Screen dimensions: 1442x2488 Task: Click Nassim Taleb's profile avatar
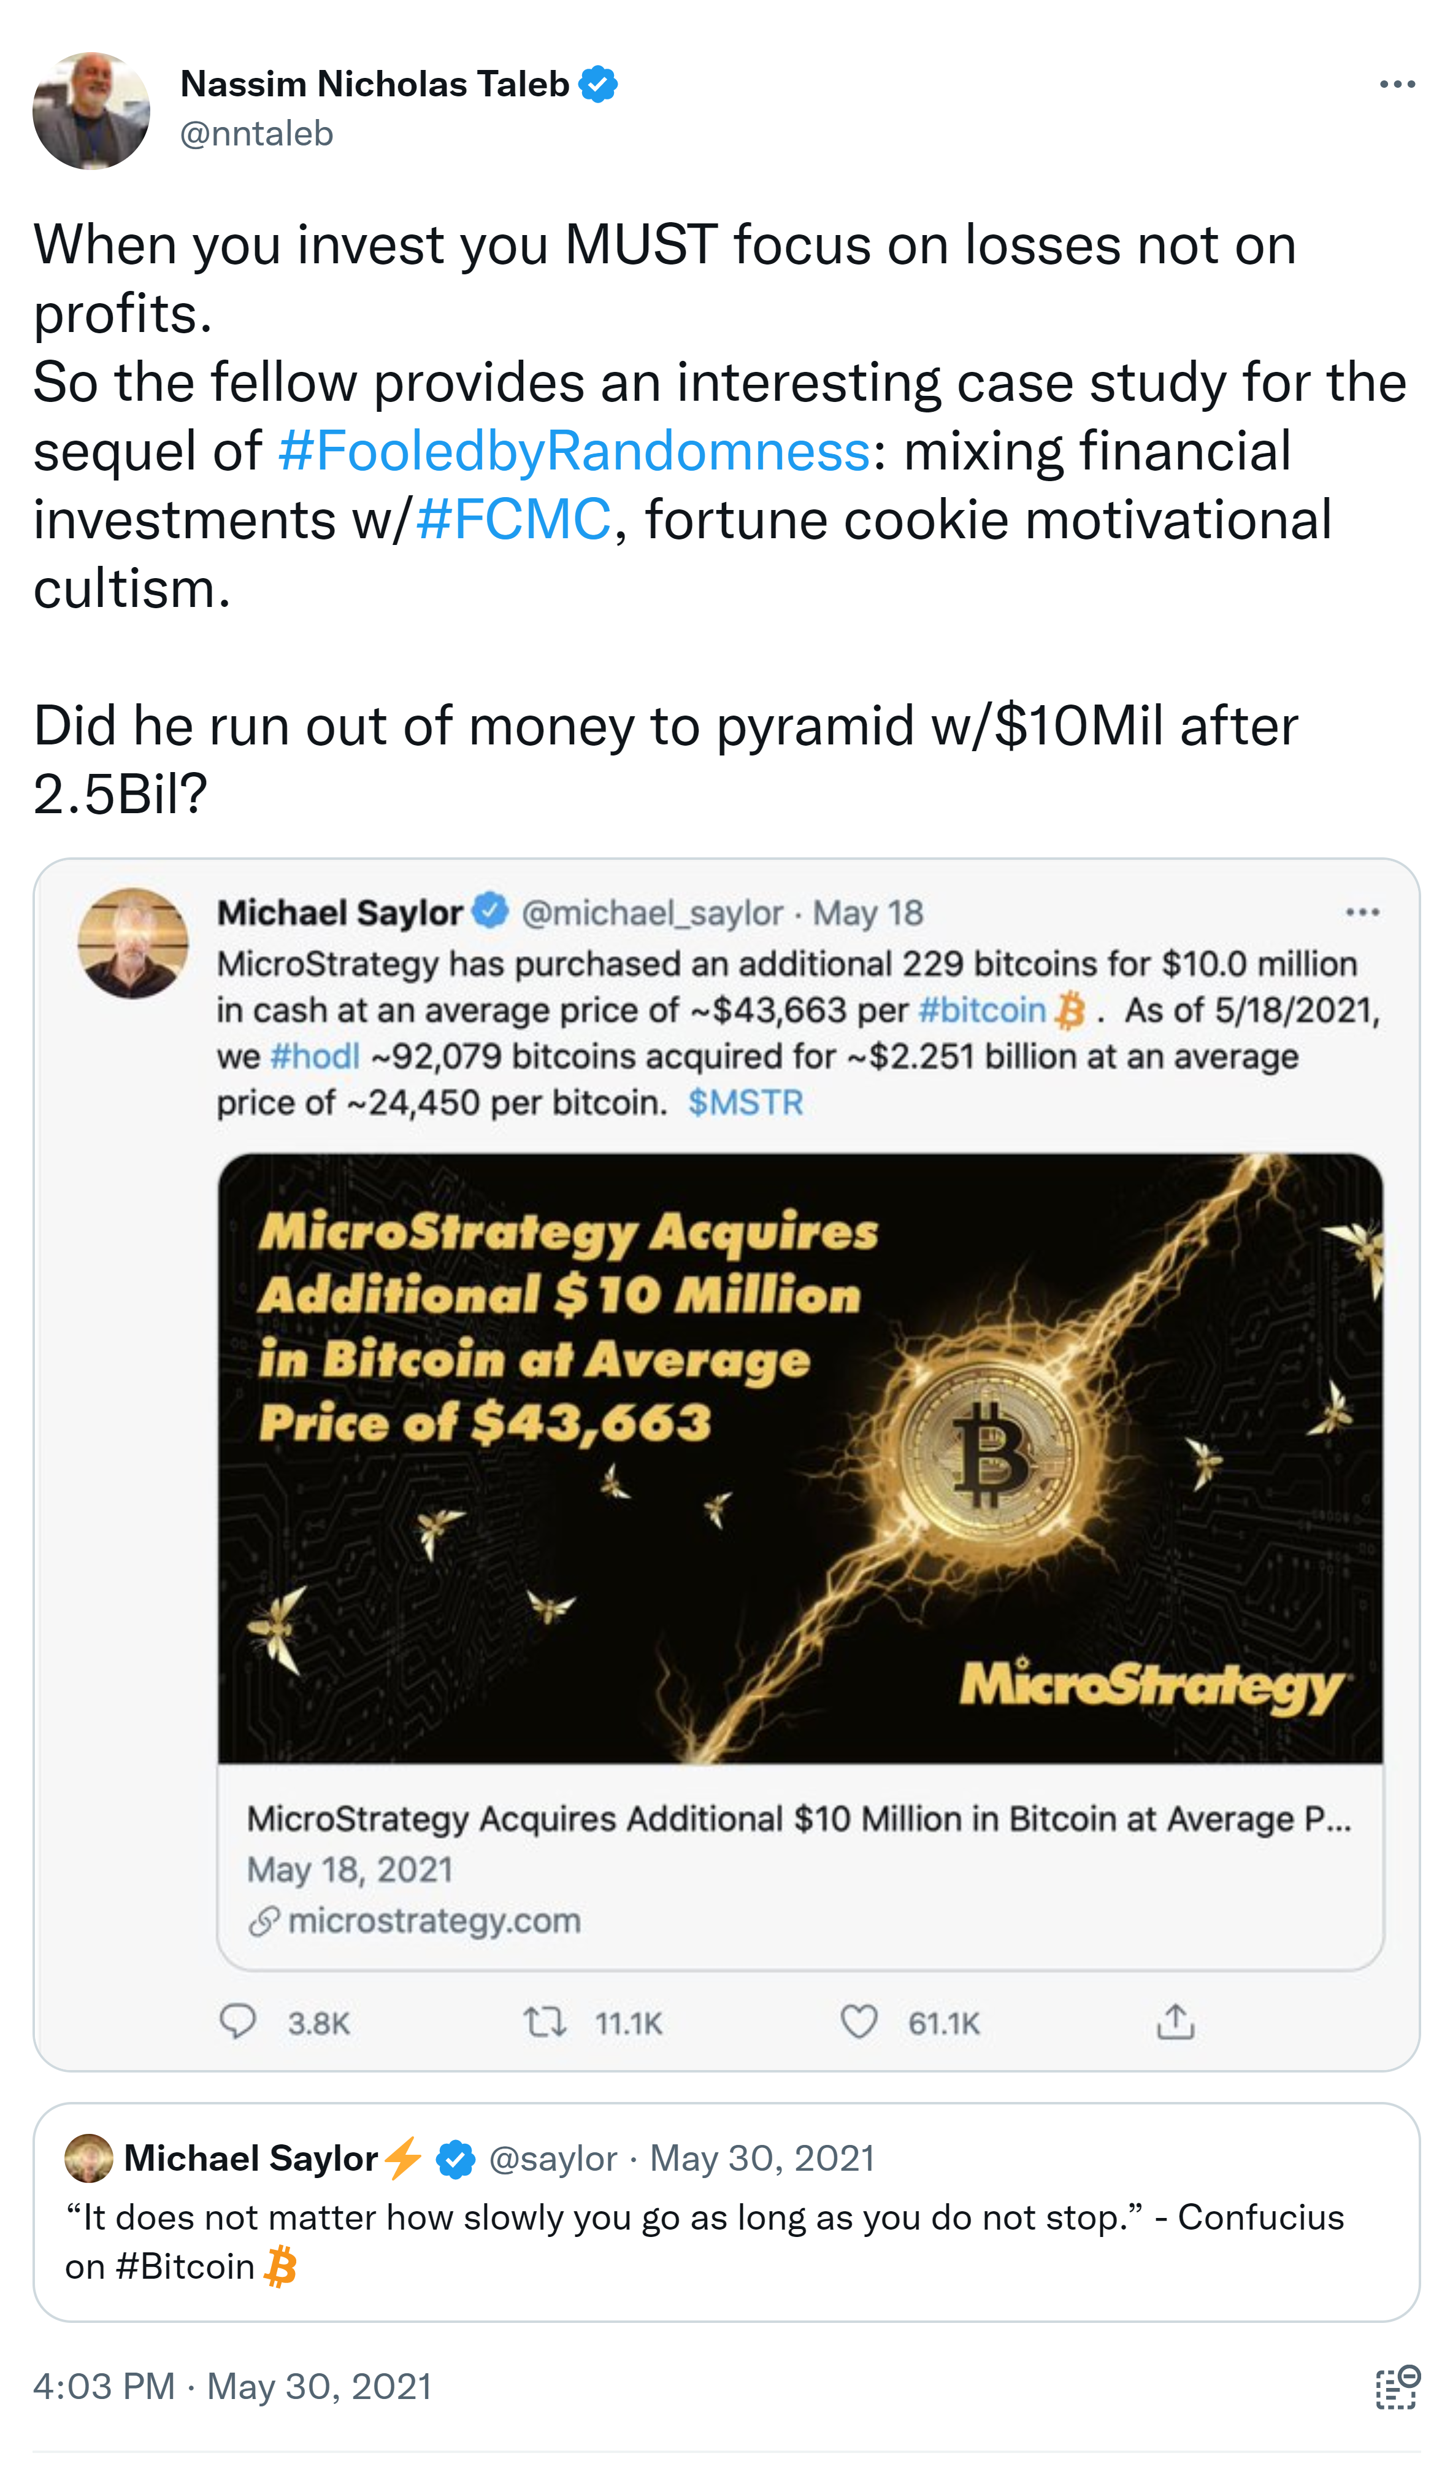pos(91,110)
